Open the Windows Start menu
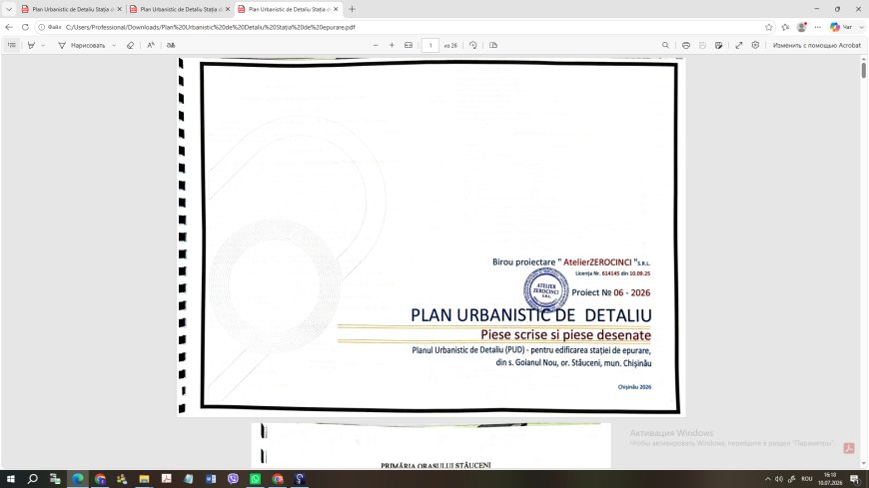 click(11, 479)
